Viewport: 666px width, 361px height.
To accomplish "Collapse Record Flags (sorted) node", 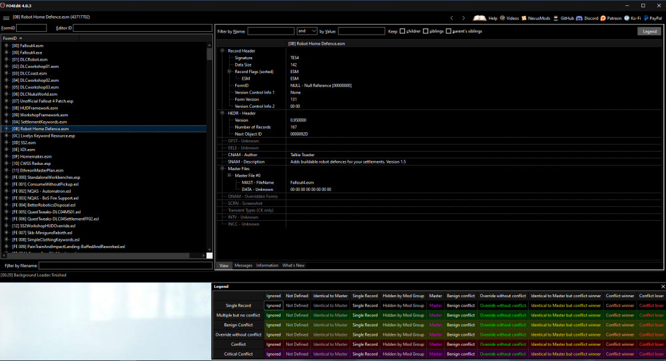I will (x=229, y=71).
